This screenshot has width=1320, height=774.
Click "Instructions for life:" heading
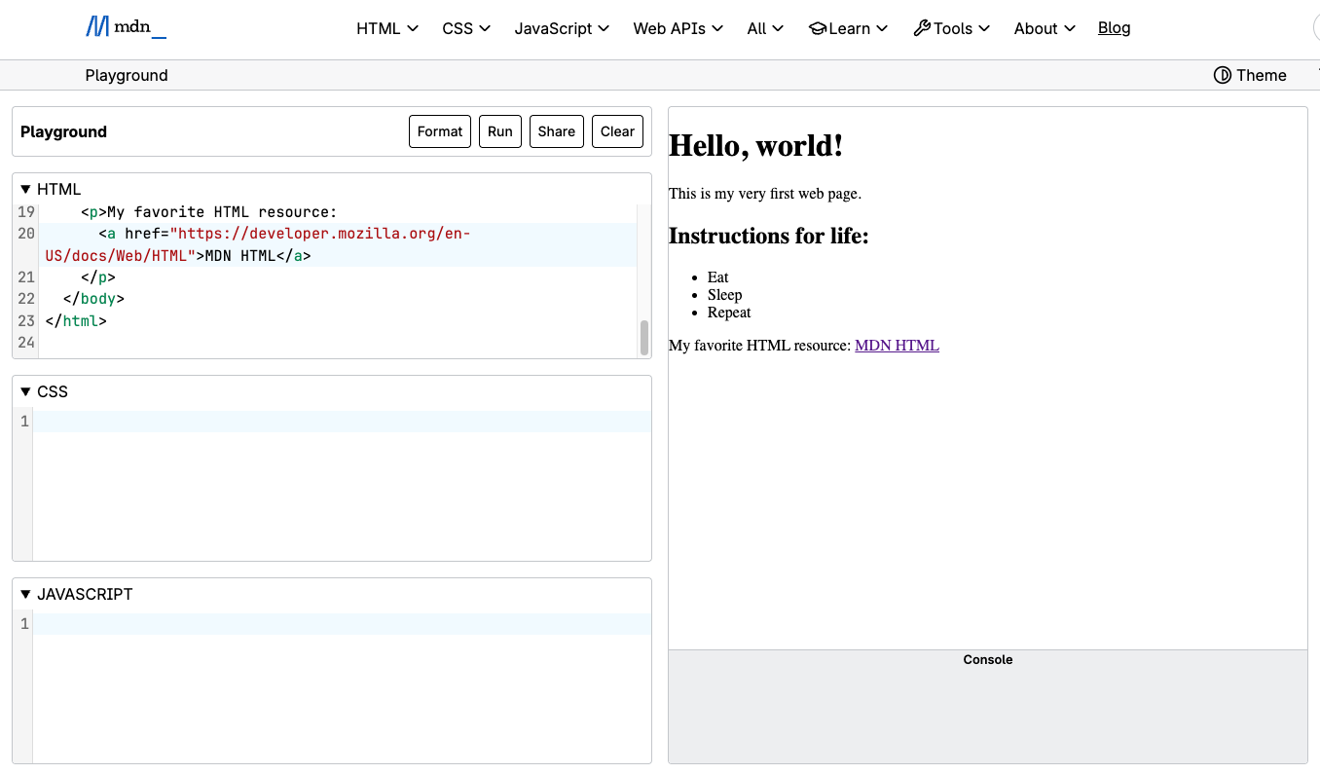click(x=769, y=236)
